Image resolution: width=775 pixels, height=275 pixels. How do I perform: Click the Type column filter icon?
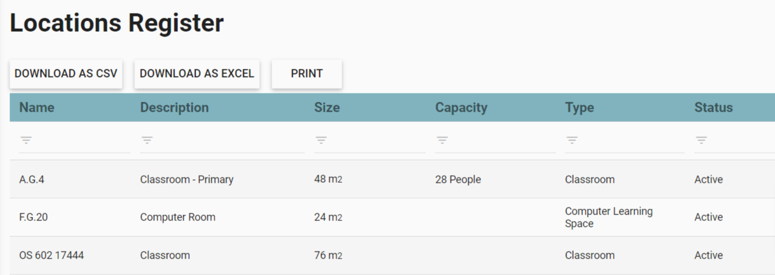(x=572, y=140)
